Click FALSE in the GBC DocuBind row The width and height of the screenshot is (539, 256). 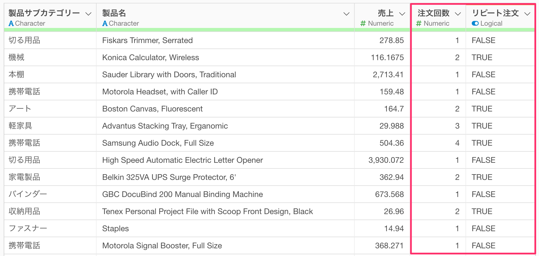[483, 194]
